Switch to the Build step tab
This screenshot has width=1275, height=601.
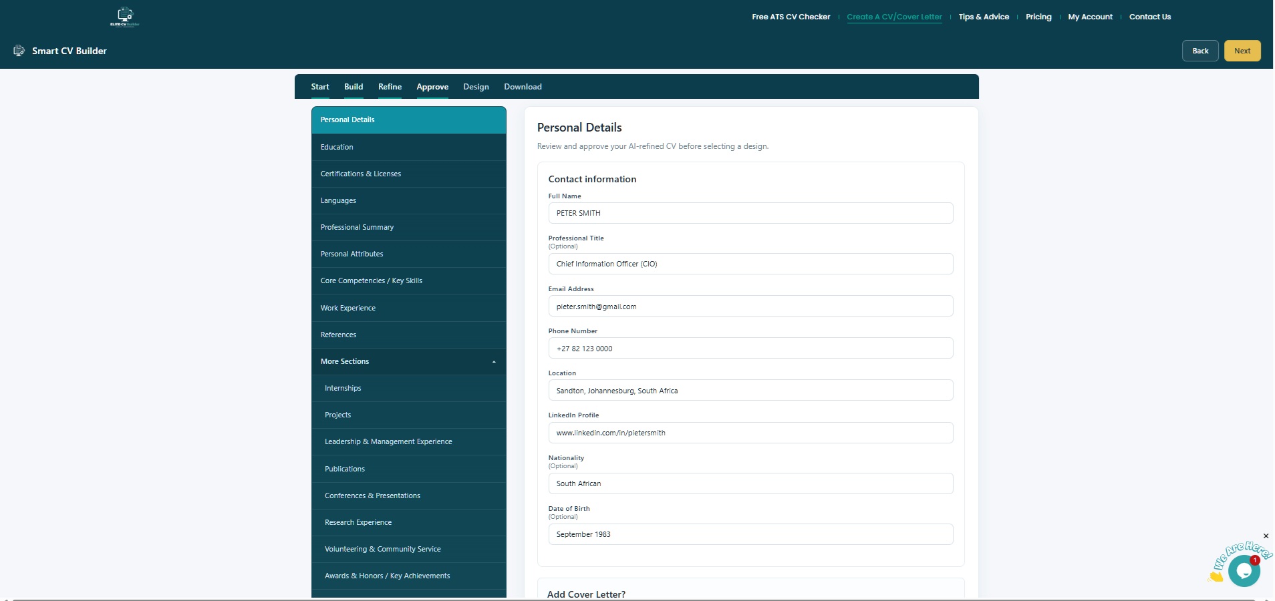coord(353,87)
